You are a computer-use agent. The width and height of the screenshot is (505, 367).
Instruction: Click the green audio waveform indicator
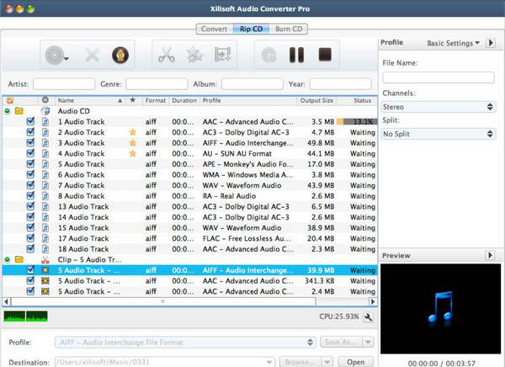point(26,316)
